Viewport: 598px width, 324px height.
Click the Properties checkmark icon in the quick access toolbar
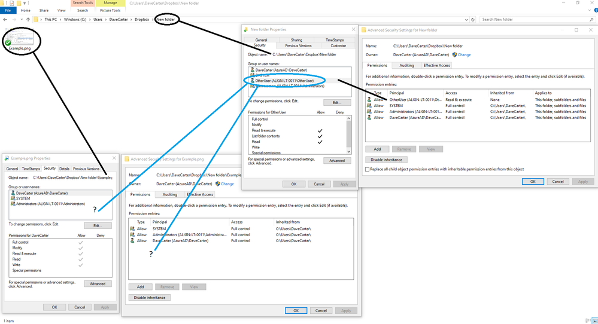(12, 3)
